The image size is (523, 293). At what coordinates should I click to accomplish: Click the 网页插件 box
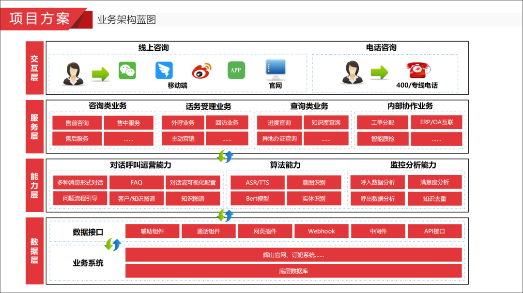coord(265,231)
